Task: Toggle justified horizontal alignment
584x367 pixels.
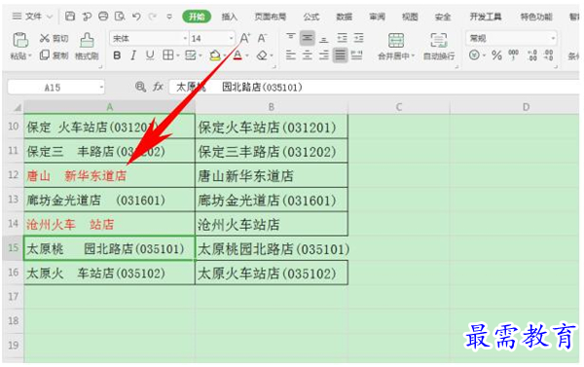Action: [x=340, y=55]
